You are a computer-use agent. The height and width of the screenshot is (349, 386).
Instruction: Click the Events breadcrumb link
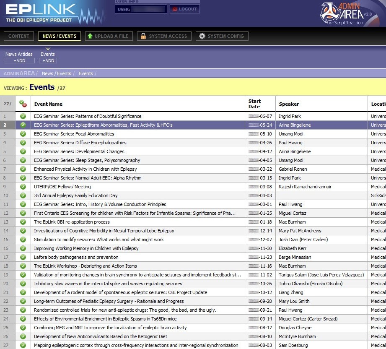coord(85,73)
